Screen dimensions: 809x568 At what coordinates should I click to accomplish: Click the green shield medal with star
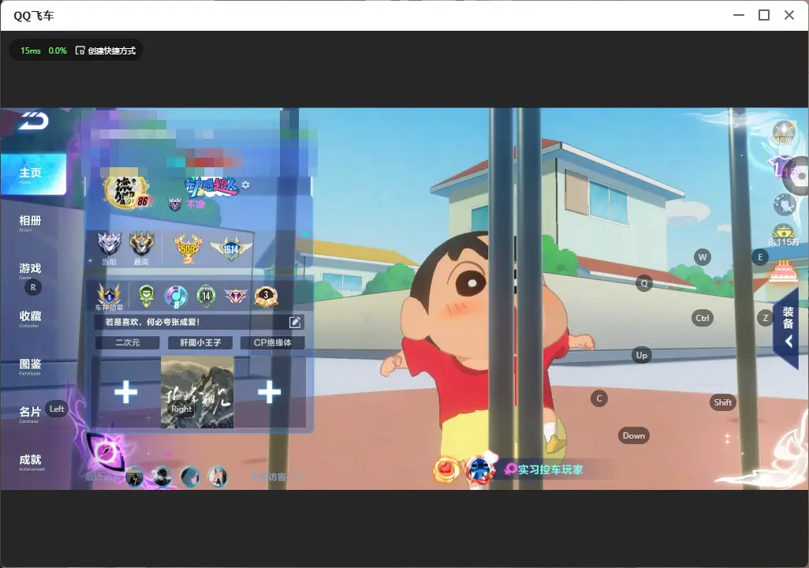(147, 296)
